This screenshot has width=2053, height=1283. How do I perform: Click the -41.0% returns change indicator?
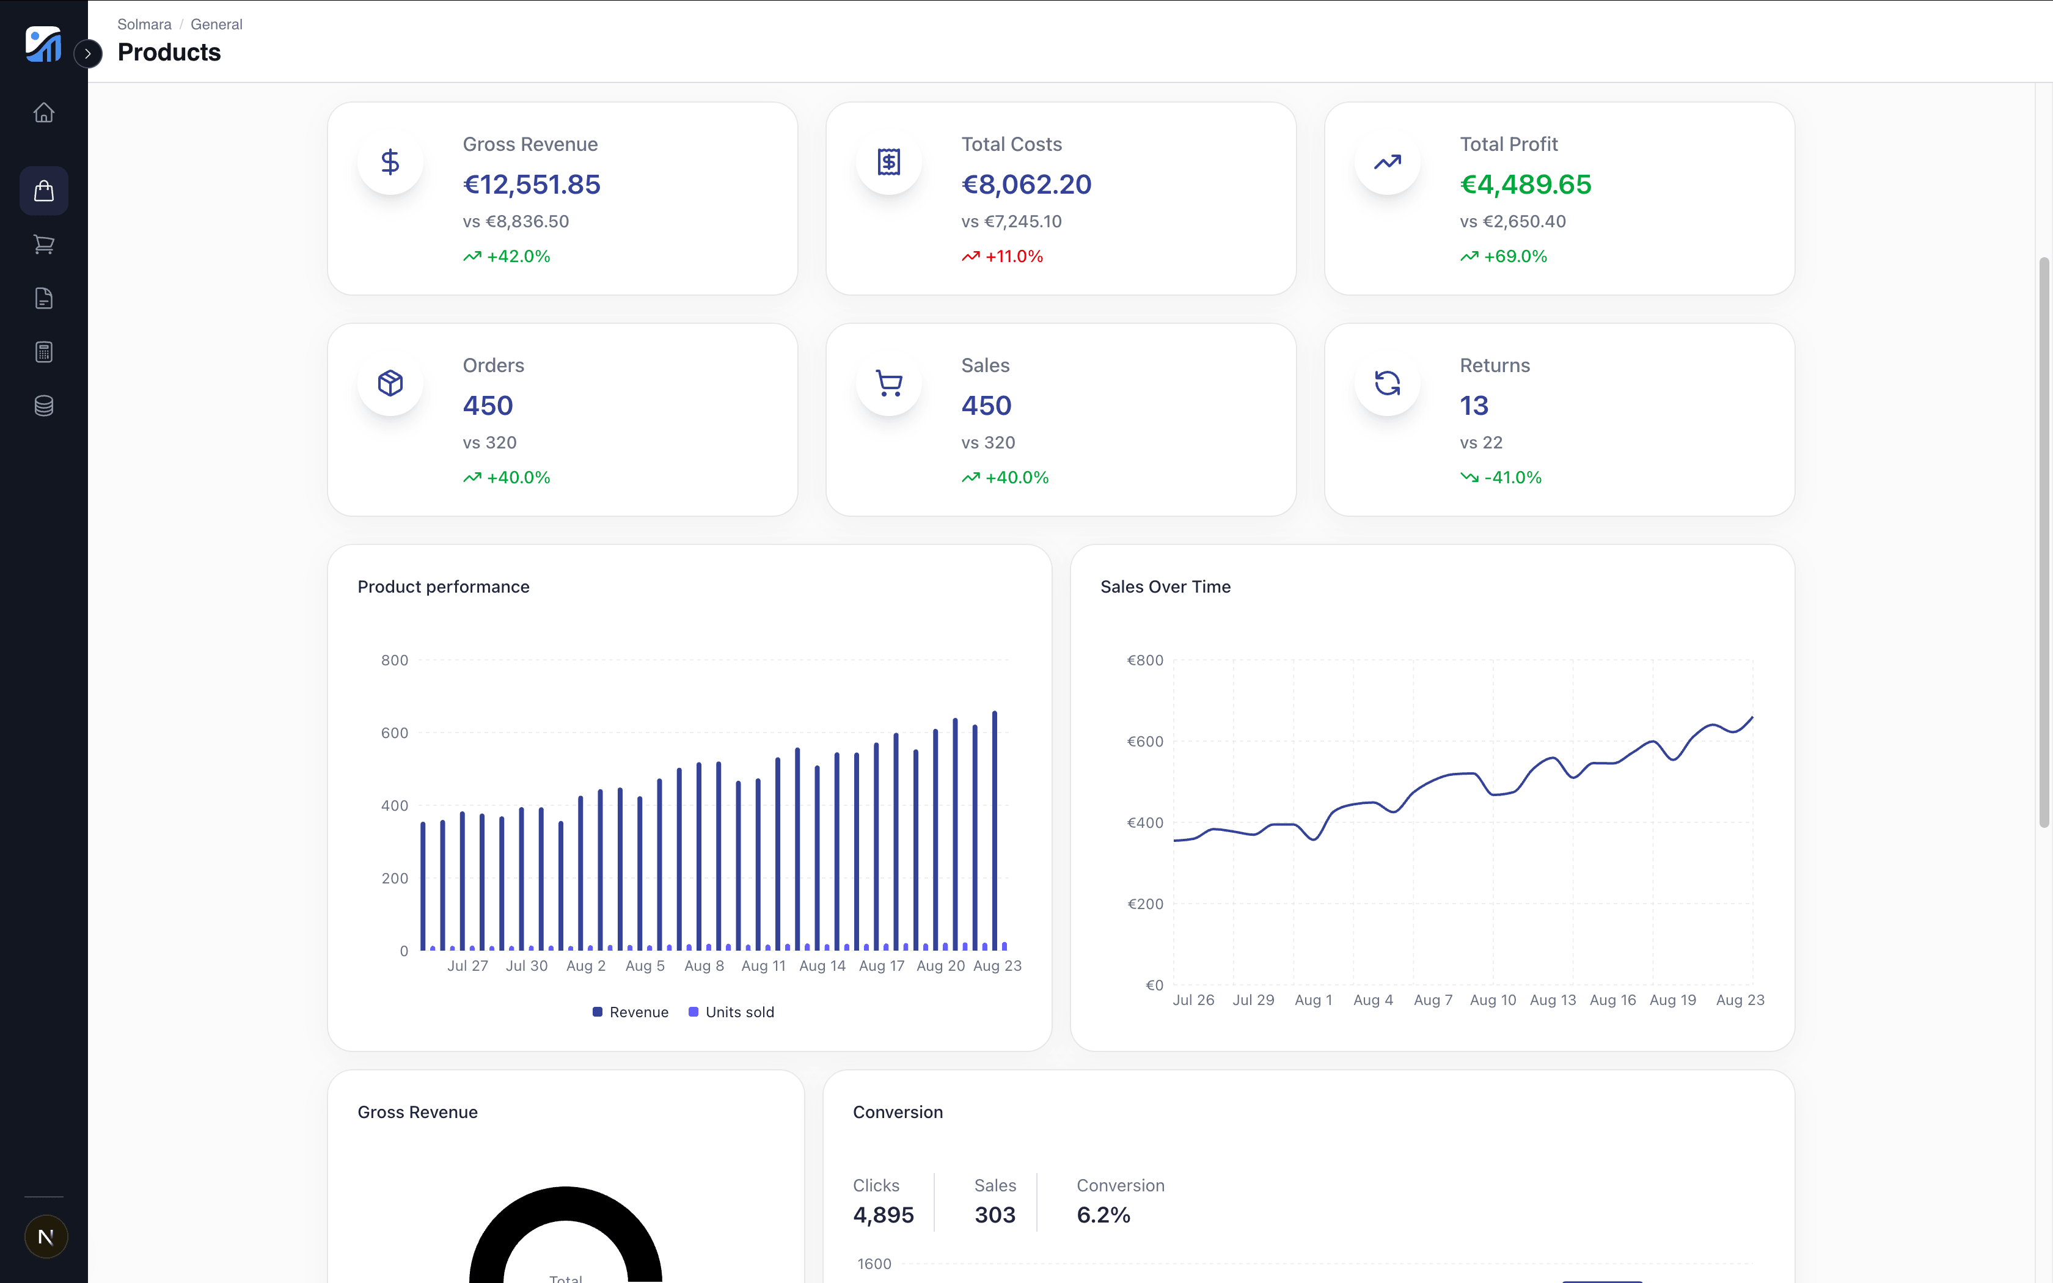click(1501, 478)
